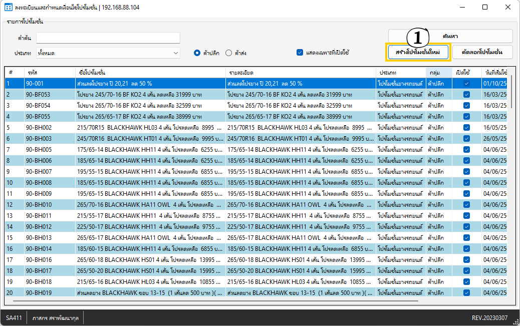Toggle the enabled checkbox for row 90-BH002
The image size is (520, 326).
click(x=466, y=128)
